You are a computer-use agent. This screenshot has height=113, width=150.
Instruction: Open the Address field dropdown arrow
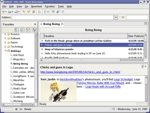pyautogui.click(x=116, y=17)
